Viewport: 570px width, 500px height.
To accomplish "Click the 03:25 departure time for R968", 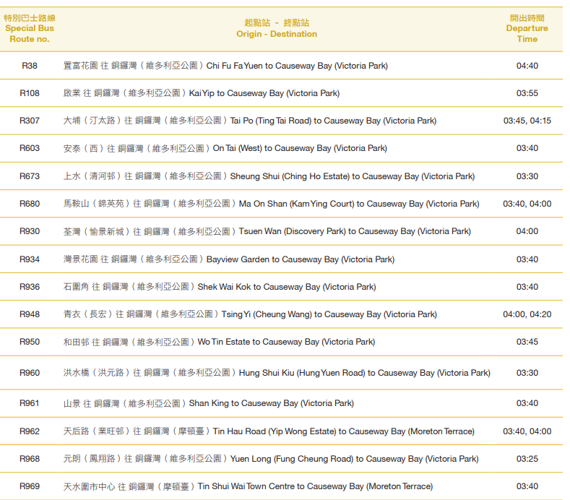I will pos(527,459).
